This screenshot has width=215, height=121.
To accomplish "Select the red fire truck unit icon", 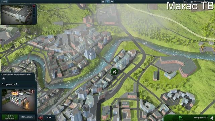I will 41,118.
